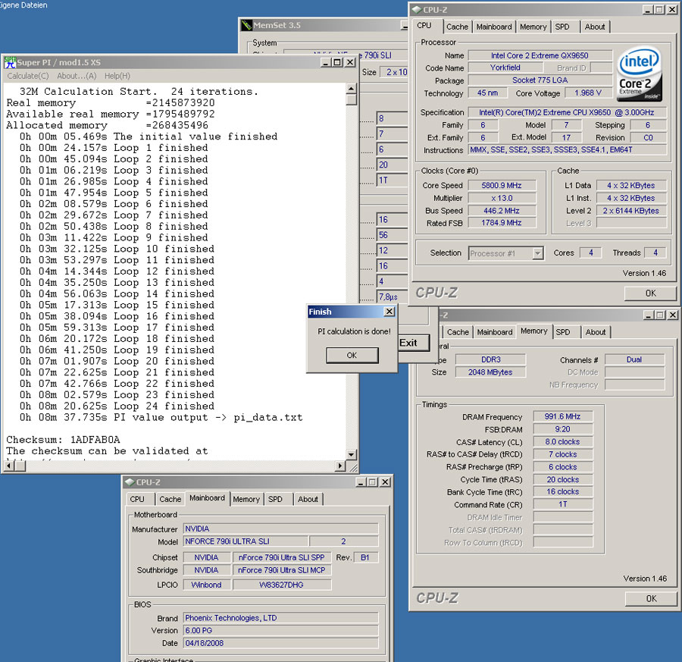
Task: Click the Rated FSB 1784.9 MHz field
Action: [502, 223]
